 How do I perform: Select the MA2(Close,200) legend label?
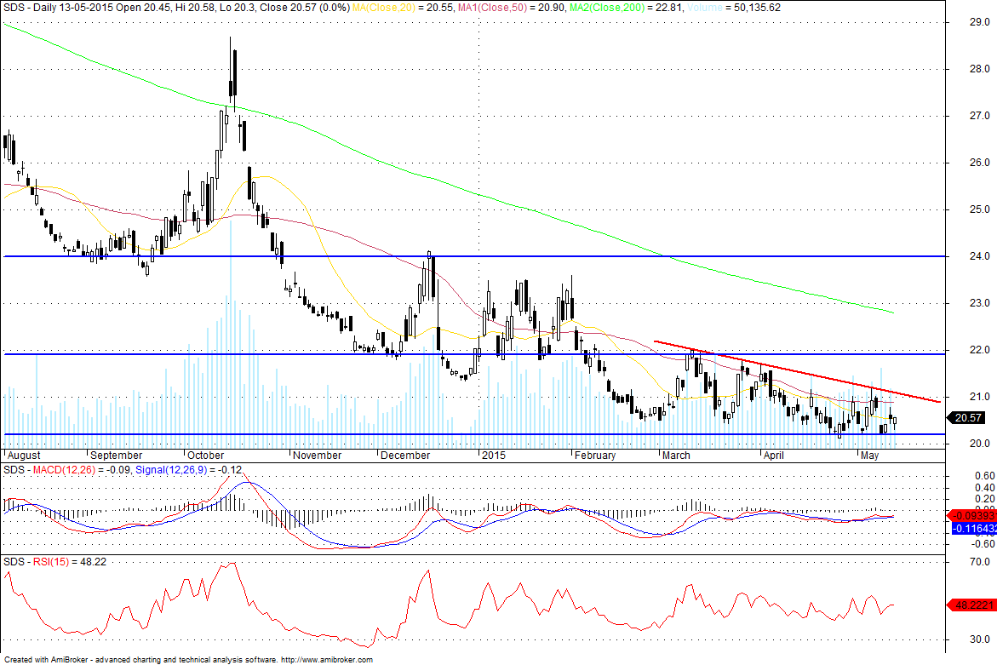606,8
